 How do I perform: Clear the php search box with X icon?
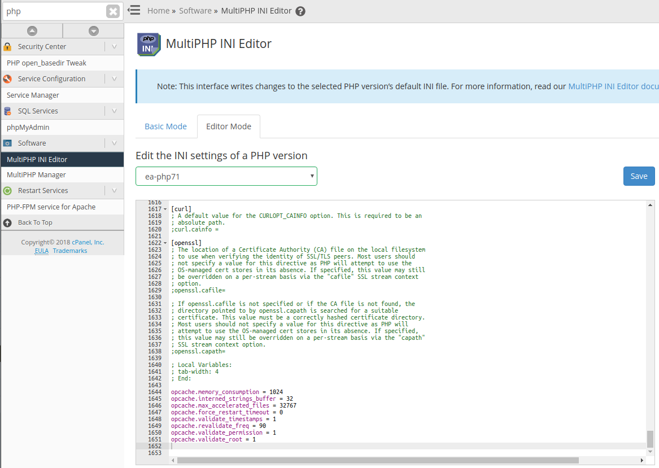(x=112, y=11)
